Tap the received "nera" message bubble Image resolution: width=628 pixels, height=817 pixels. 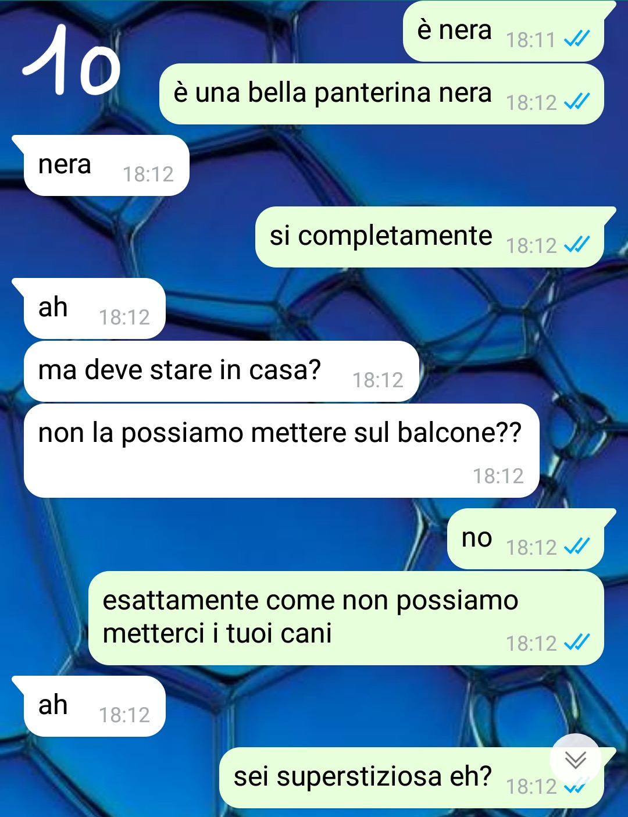(106, 166)
